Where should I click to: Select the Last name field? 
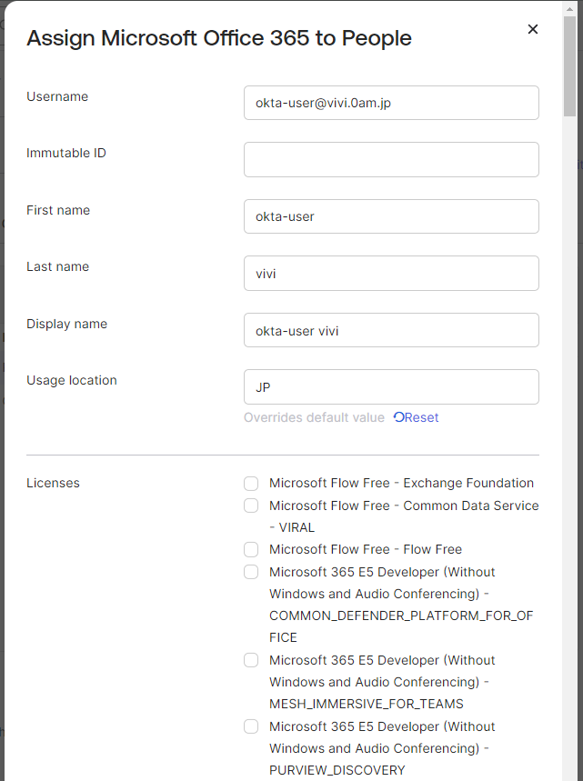click(391, 273)
